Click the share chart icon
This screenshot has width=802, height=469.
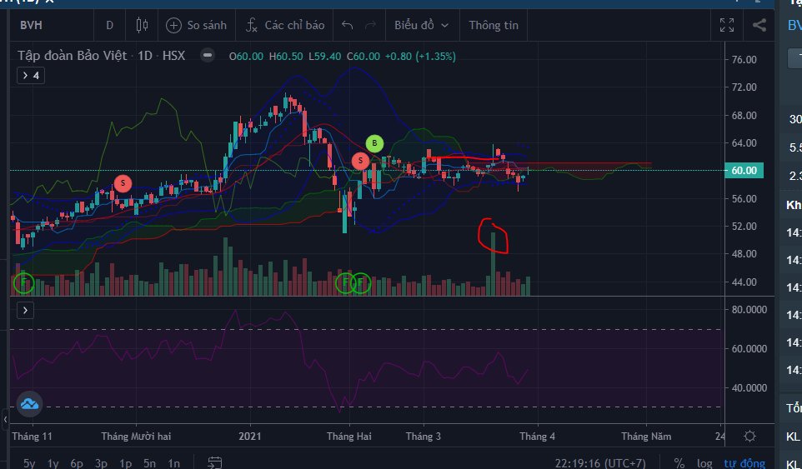[x=759, y=25]
